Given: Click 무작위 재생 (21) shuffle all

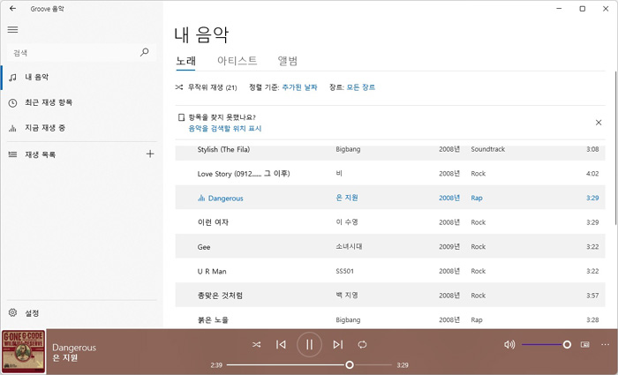Looking at the screenshot, I should (206, 87).
